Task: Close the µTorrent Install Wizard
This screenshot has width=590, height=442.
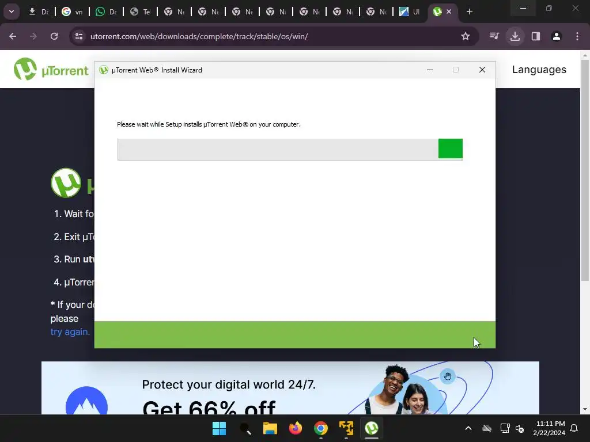Action: [x=482, y=70]
